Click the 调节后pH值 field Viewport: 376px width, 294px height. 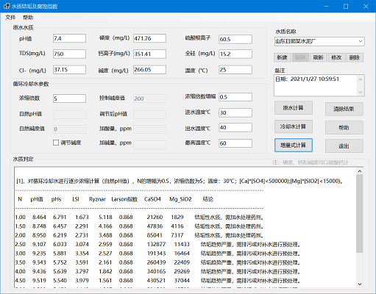(149, 115)
